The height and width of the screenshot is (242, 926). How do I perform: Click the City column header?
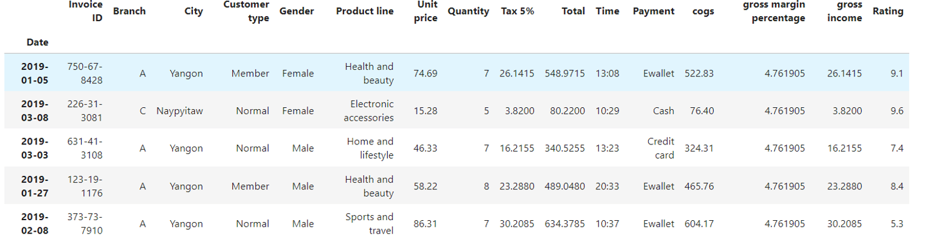point(194,11)
